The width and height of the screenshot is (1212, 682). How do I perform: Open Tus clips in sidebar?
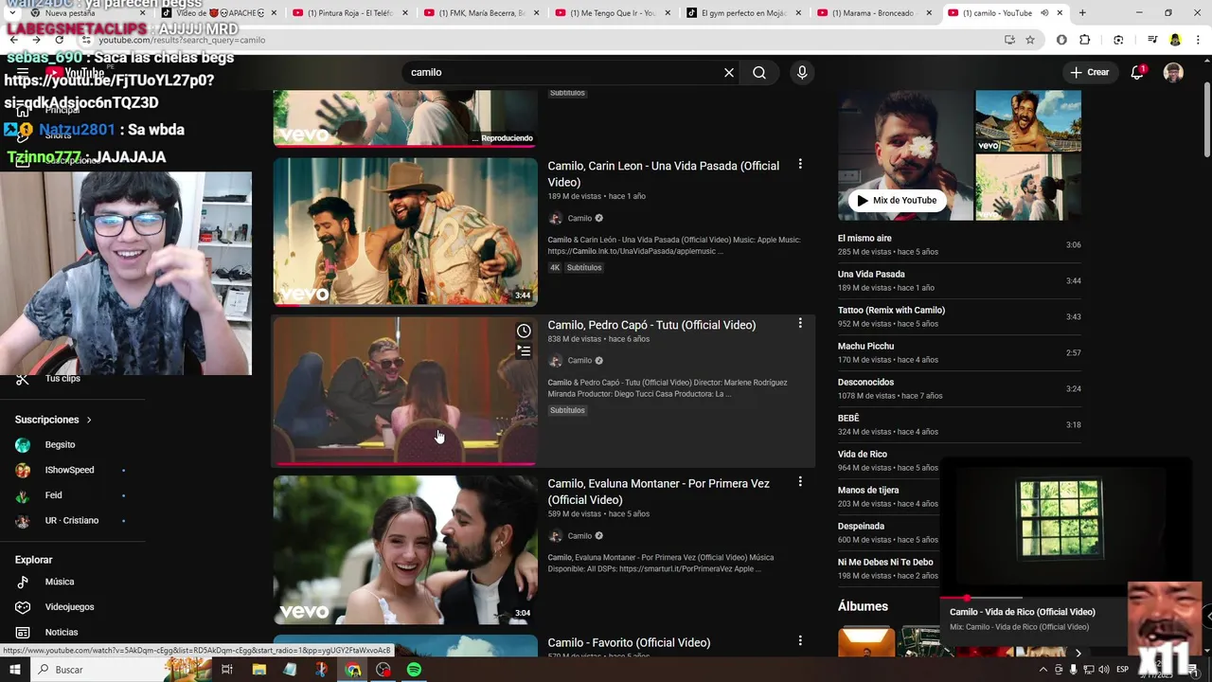coord(62,379)
